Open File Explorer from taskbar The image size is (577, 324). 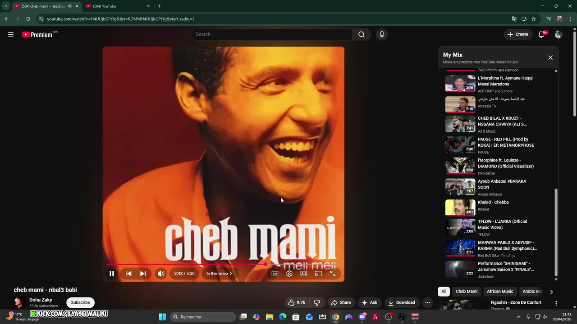coord(269,317)
